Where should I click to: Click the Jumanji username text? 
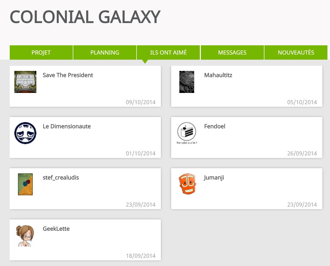[x=214, y=178]
